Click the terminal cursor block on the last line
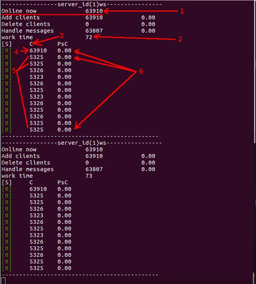 (3, 281)
